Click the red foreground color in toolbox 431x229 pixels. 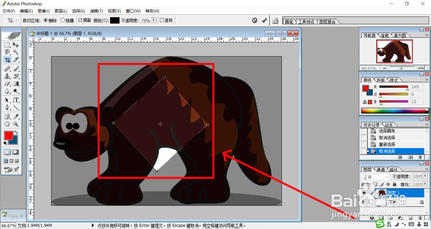(8, 135)
